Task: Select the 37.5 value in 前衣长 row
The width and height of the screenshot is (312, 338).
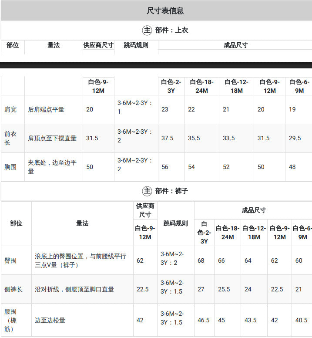Action: tap(167, 138)
